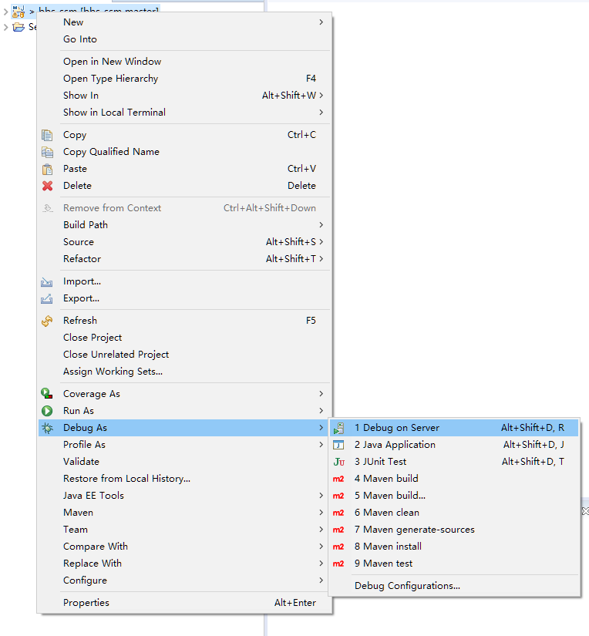Viewport: 589px width, 636px height.
Task: Click the red Delete X icon
Action: click(47, 186)
